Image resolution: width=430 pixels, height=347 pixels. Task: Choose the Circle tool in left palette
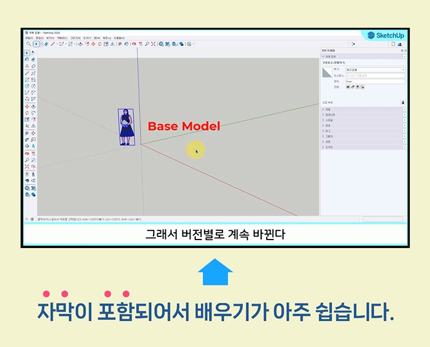coord(27,86)
